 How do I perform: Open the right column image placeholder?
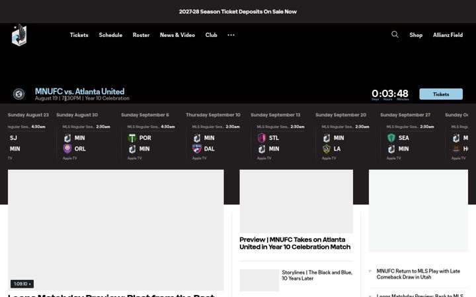418,211
